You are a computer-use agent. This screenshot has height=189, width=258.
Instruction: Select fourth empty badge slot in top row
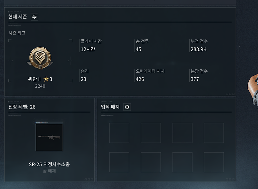pos(214,133)
